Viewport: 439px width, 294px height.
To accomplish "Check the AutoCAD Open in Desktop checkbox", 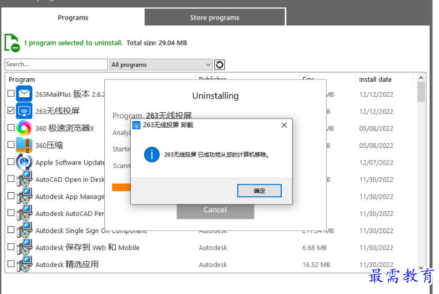I will click(11, 178).
